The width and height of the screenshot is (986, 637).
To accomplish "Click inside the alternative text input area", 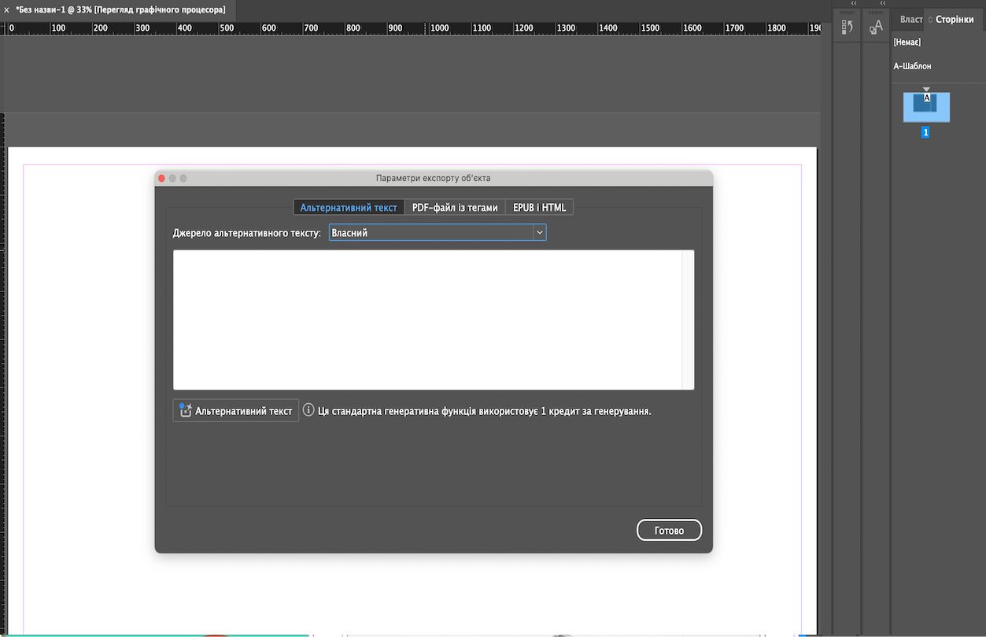I will click(427, 320).
